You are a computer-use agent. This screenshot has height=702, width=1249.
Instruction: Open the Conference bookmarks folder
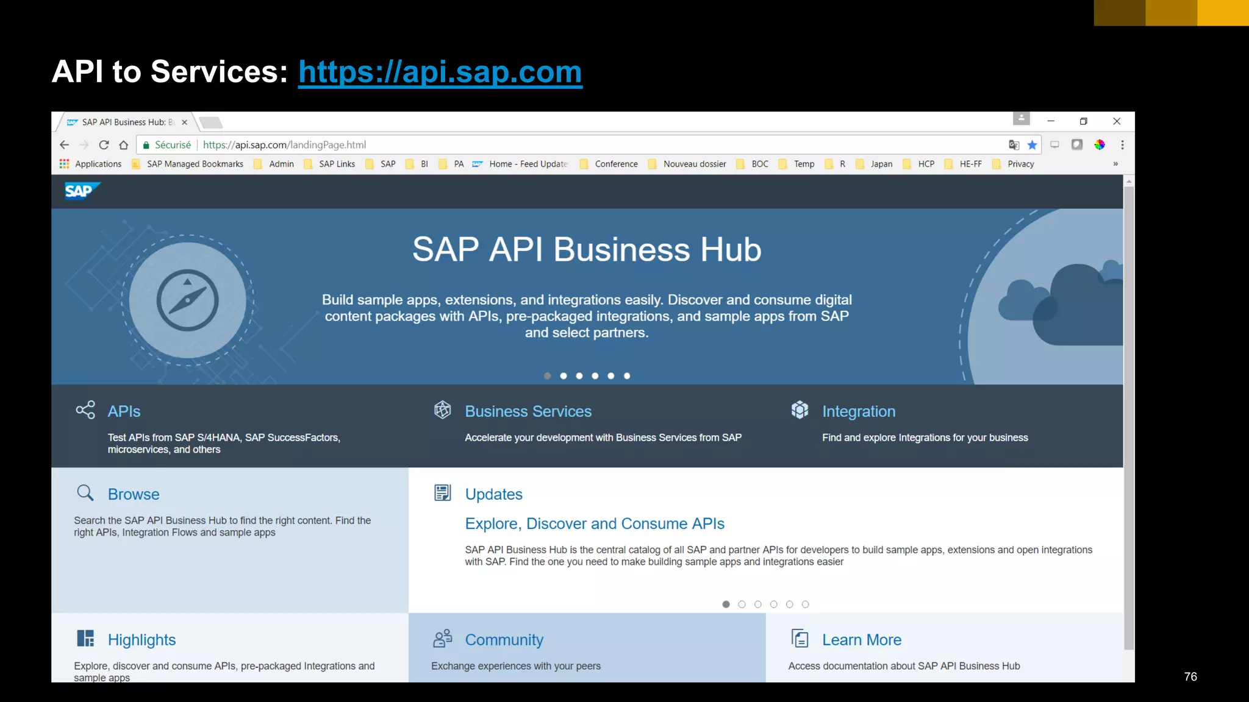click(x=609, y=164)
